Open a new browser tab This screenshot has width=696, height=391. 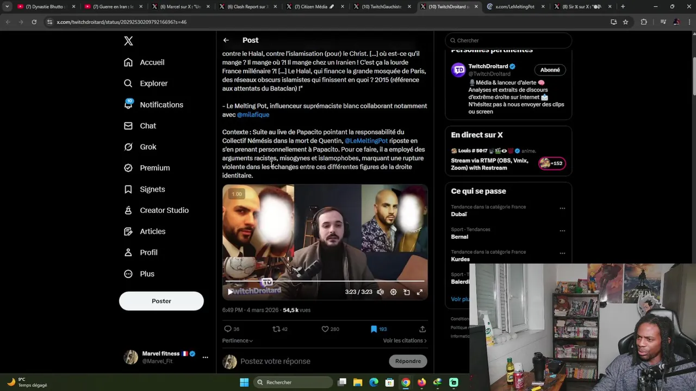point(623,7)
